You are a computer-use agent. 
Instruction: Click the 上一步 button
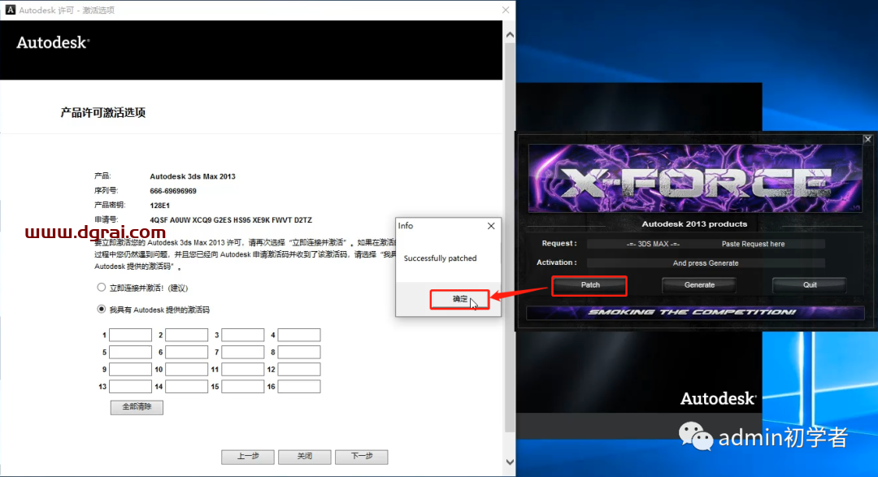pos(247,457)
